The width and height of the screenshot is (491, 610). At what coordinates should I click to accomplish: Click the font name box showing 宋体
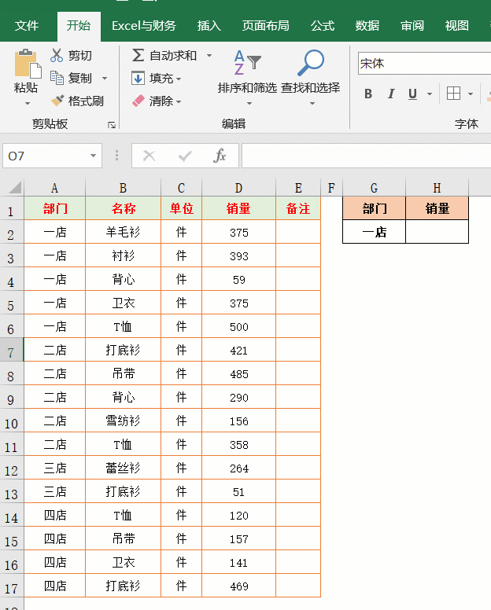tap(424, 64)
